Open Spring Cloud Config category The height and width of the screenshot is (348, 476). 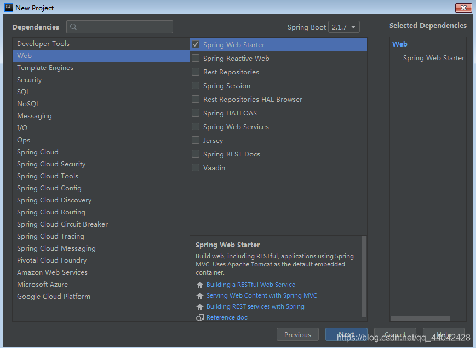tap(101, 188)
